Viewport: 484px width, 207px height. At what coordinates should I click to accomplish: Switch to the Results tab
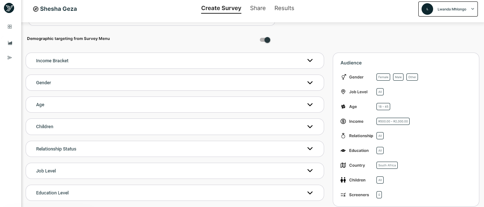click(284, 8)
